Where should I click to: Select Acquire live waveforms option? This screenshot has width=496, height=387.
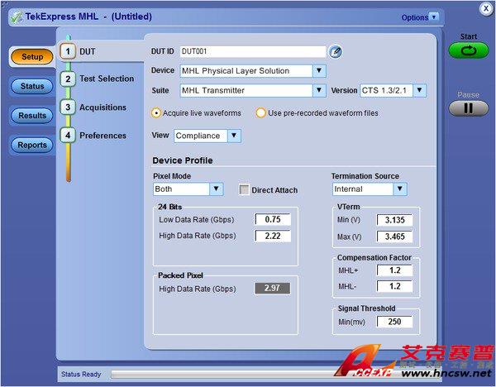(156, 113)
